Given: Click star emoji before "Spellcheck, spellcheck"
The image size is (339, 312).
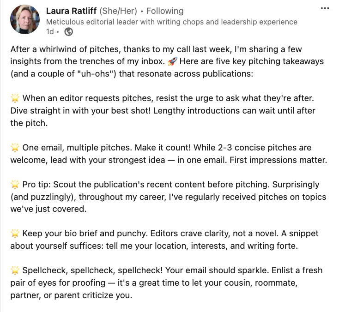Looking at the screenshot, I should 15,270.
